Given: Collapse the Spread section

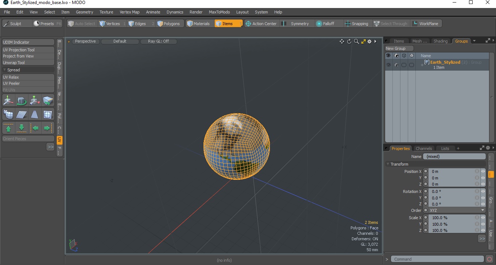Looking at the screenshot, I should click(5, 70).
